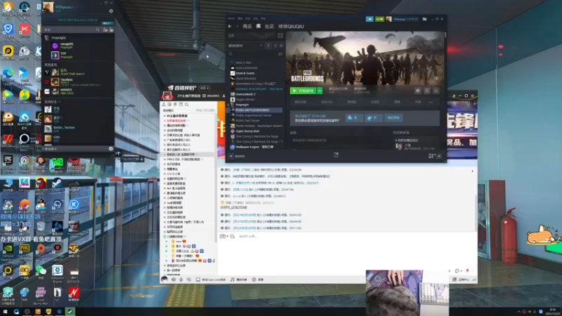Click the grid view icon in Steam library sidebar

[280, 36]
